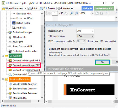Click the Conversion folder label
Viewport: 118px width, 108px height.
pyautogui.click(x=15, y=56)
